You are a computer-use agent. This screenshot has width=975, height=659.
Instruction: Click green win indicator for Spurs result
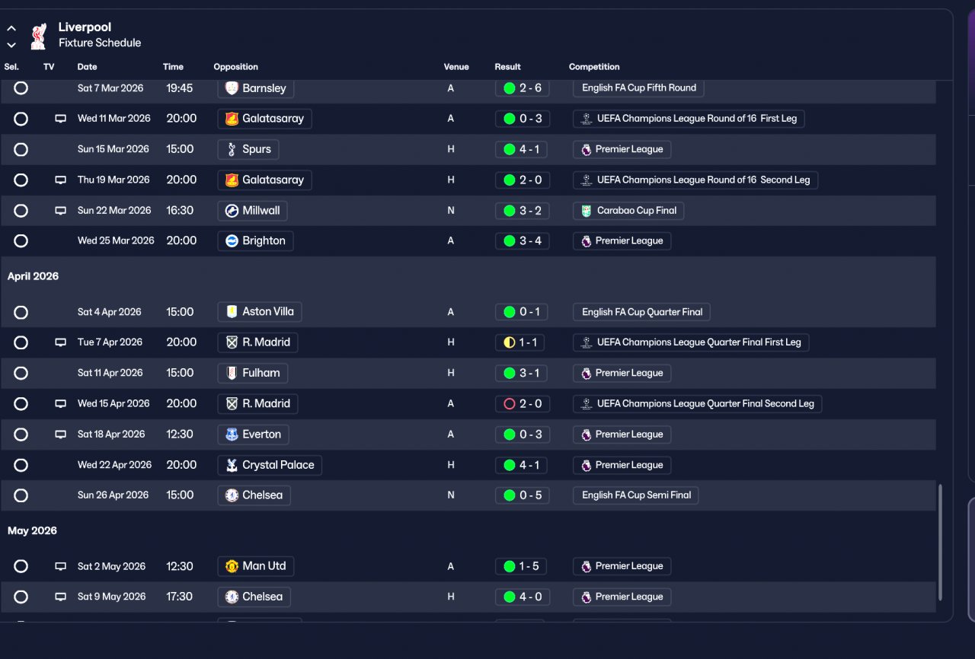point(510,149)
